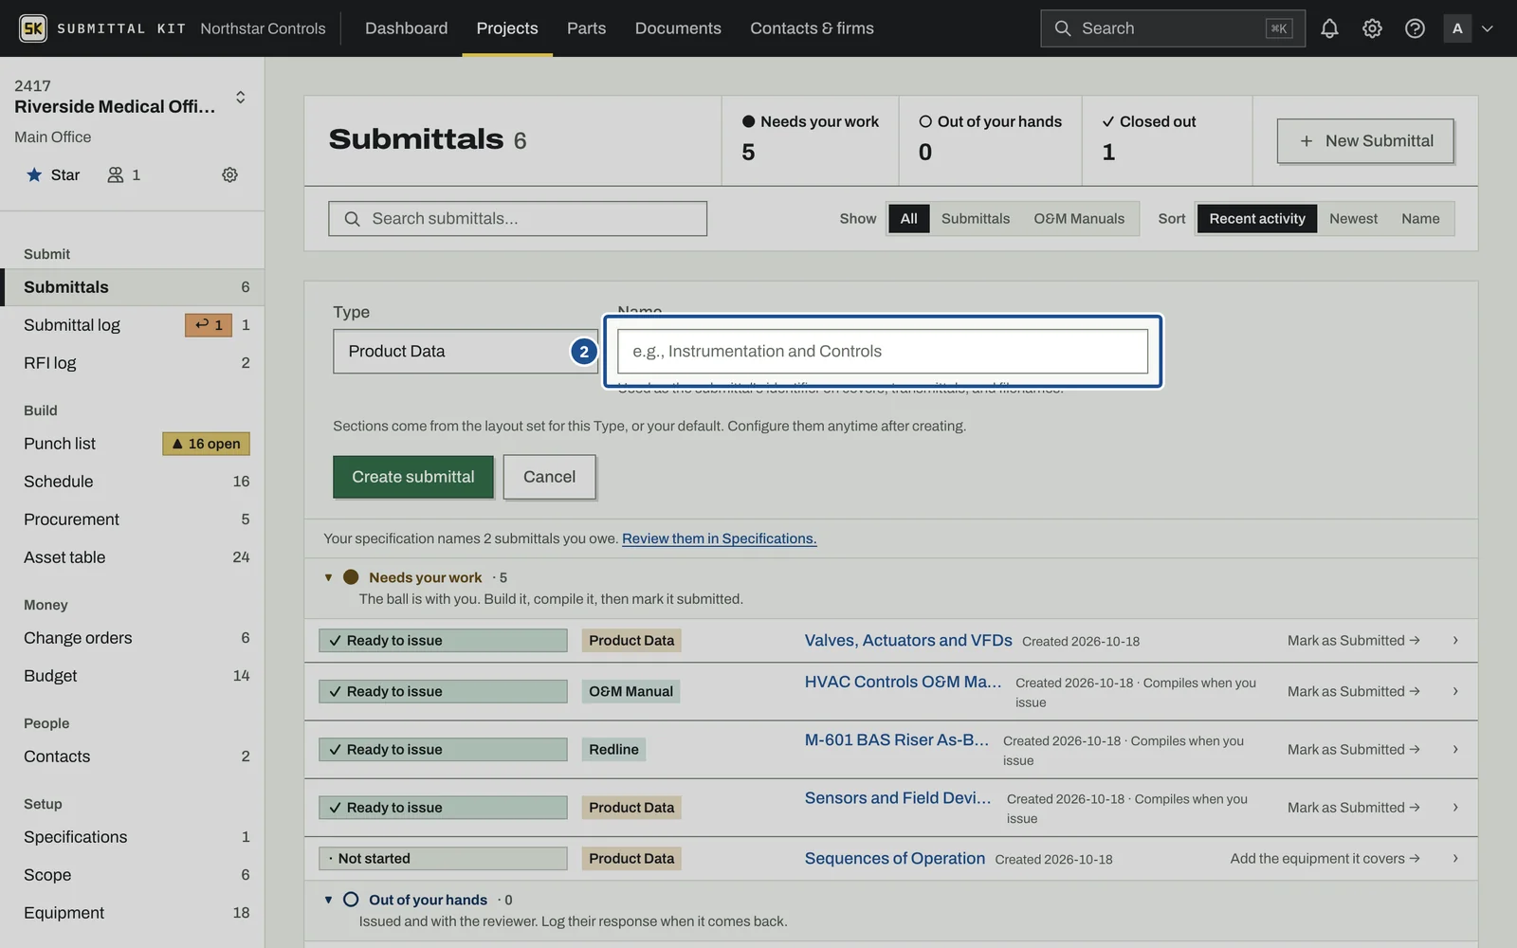Click the returned badge on Submittal log

pos(209,325)
